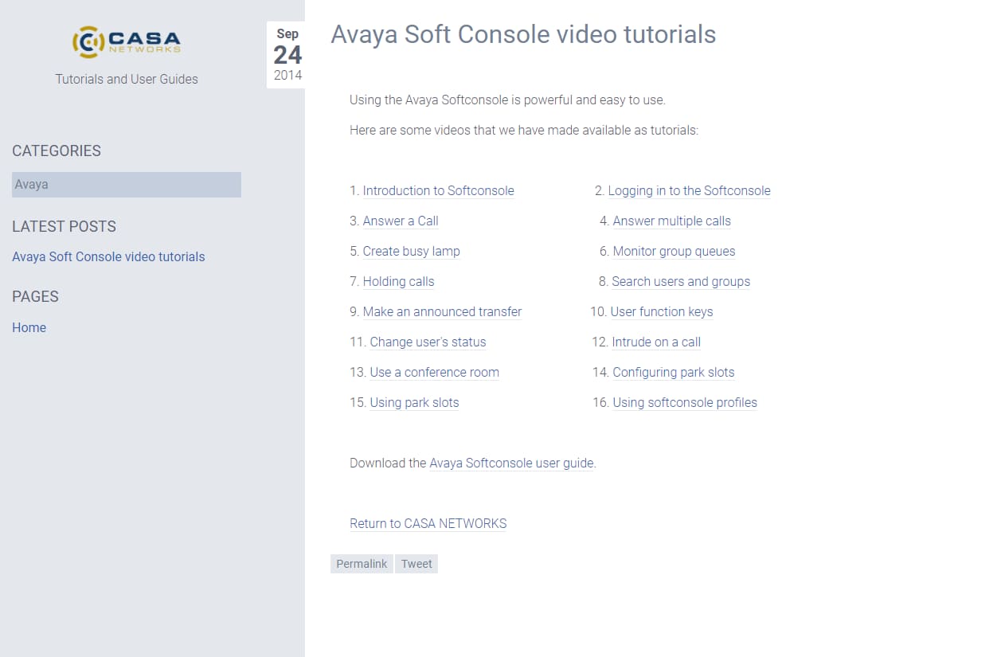
Task: Click the CASA Networks logo
Action: [127, 41]
